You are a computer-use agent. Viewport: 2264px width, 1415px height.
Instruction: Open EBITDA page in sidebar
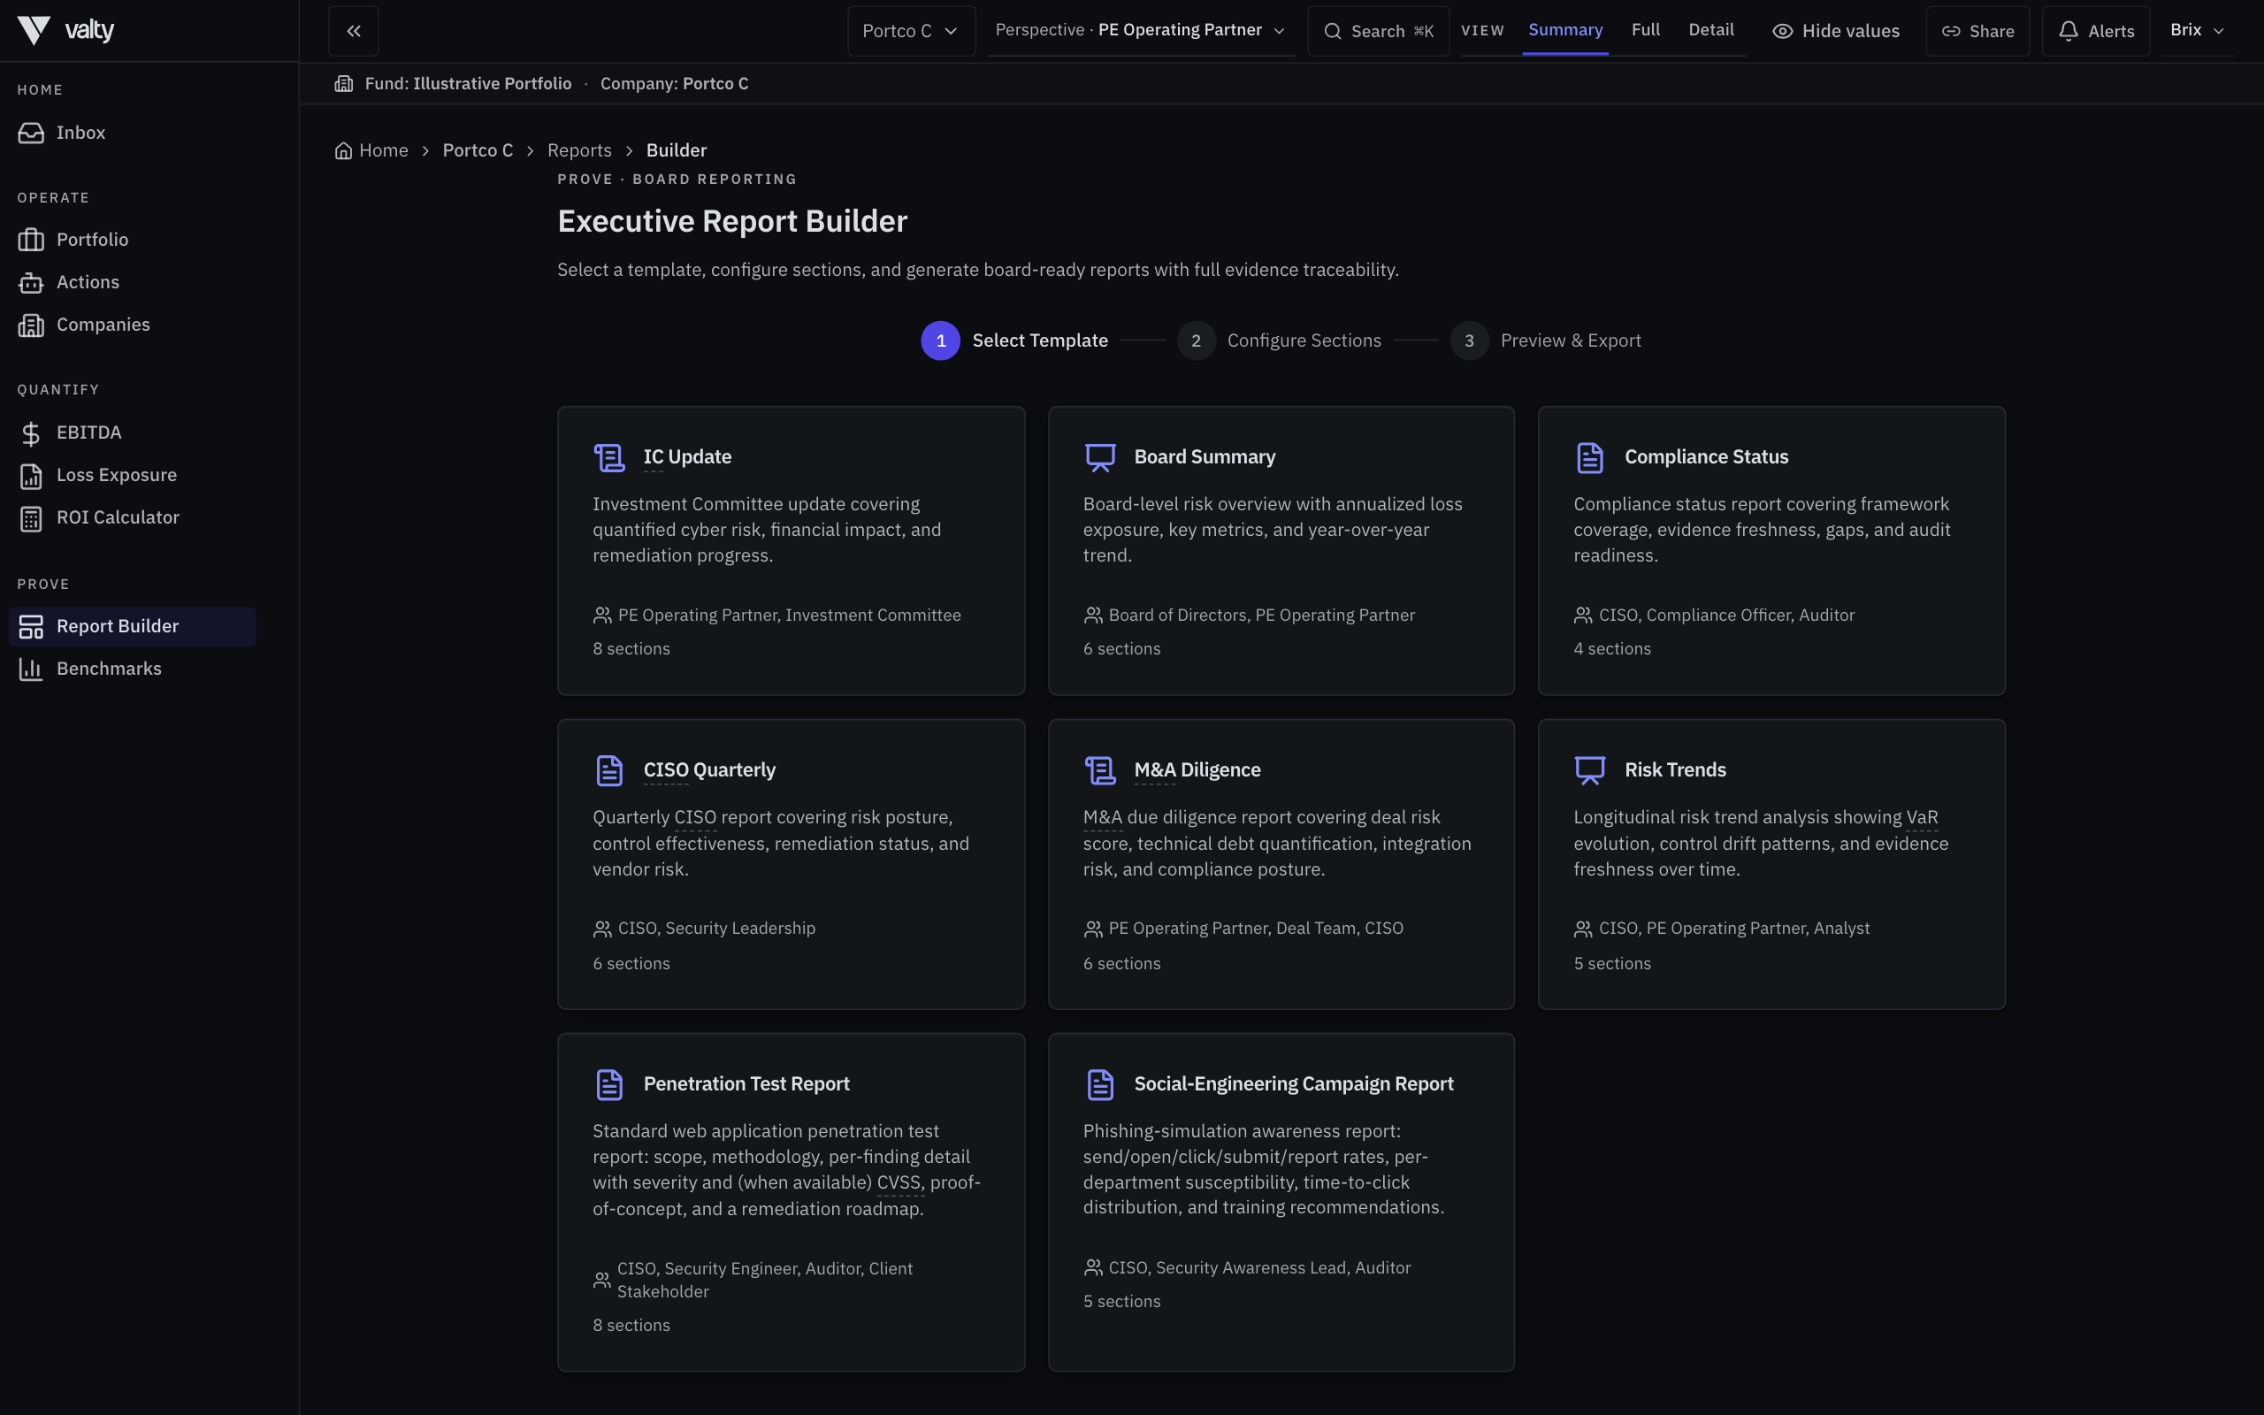tap(131, 432)
